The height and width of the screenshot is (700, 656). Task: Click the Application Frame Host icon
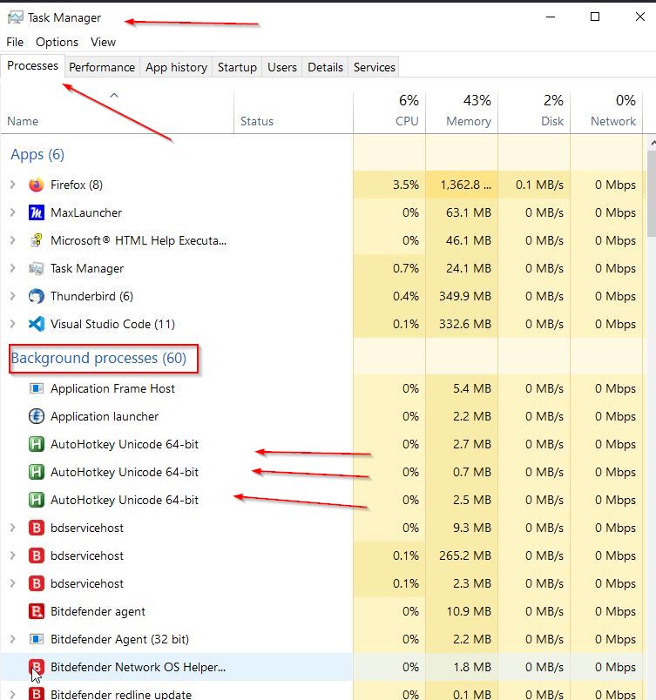click(x=36, y=388)
